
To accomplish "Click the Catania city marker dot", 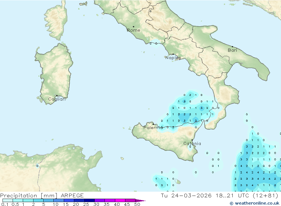I will 192,140.
